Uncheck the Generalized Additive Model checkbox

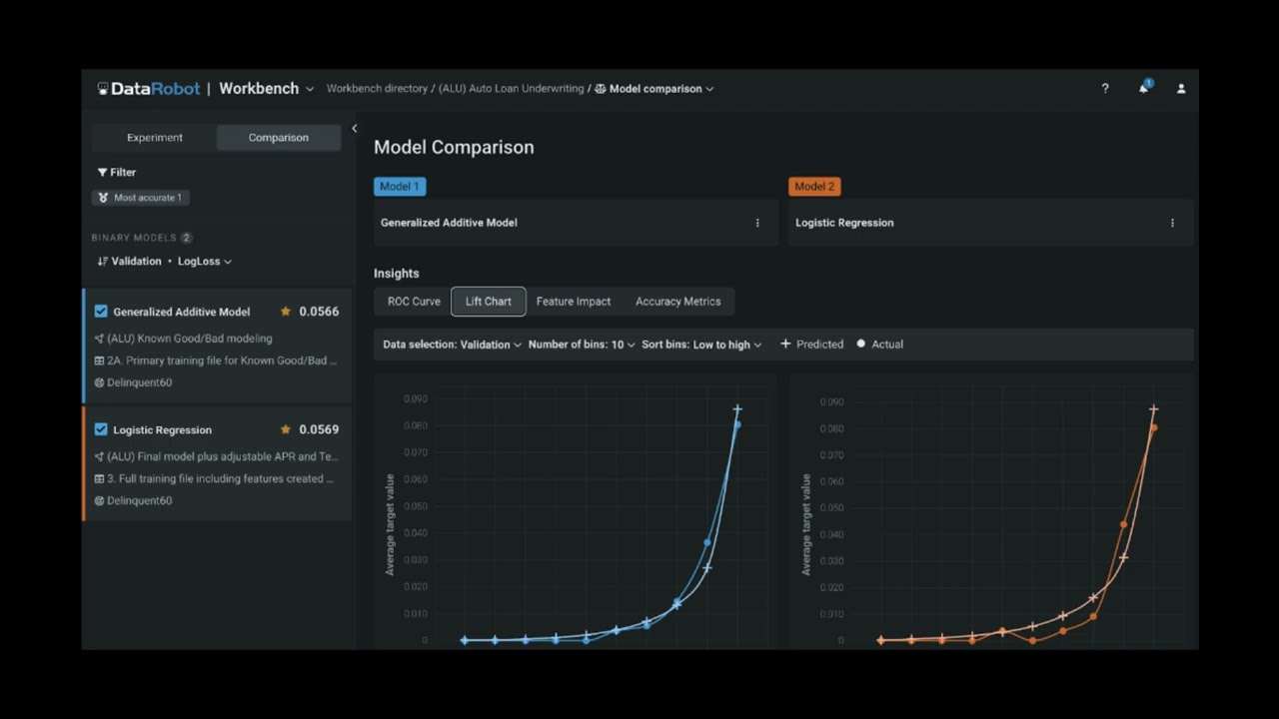click(101, 312)
